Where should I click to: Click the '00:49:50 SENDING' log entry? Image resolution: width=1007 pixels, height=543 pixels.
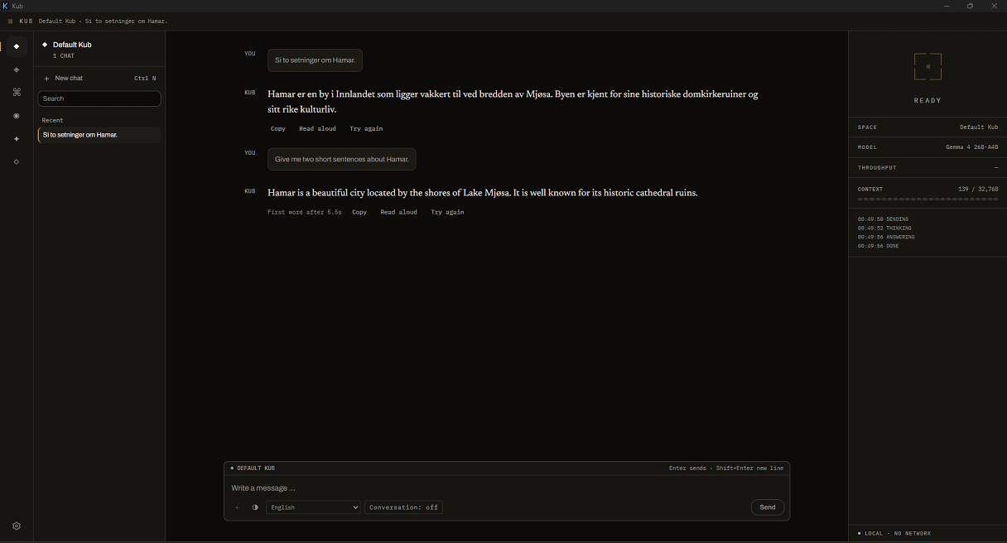pos(883,219)
